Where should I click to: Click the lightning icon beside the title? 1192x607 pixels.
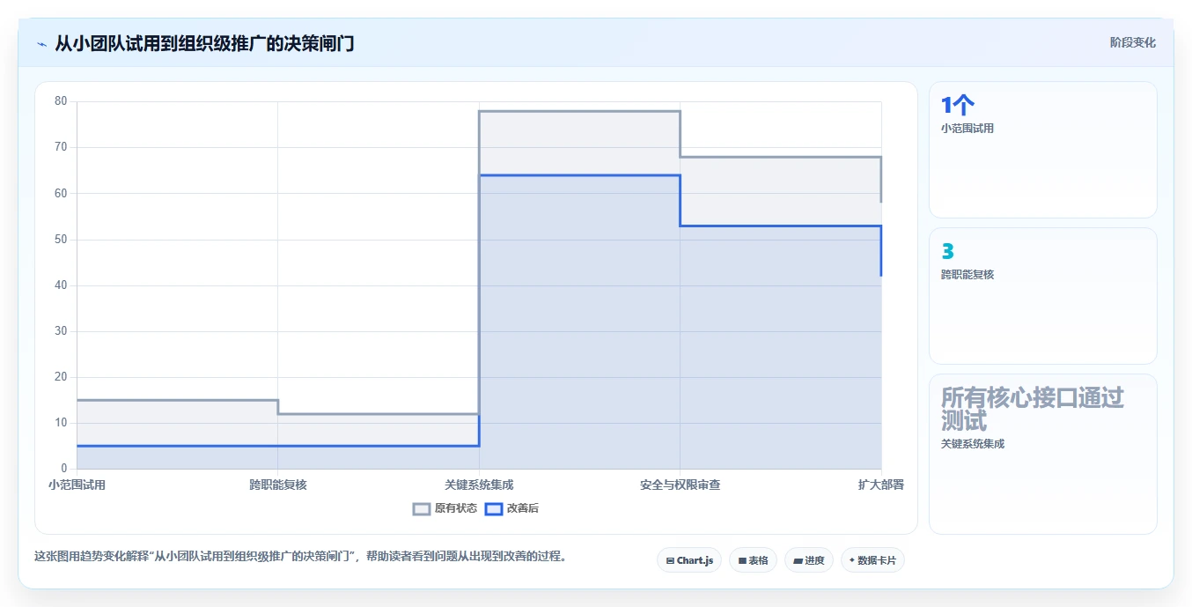click(x=41, y=44)
